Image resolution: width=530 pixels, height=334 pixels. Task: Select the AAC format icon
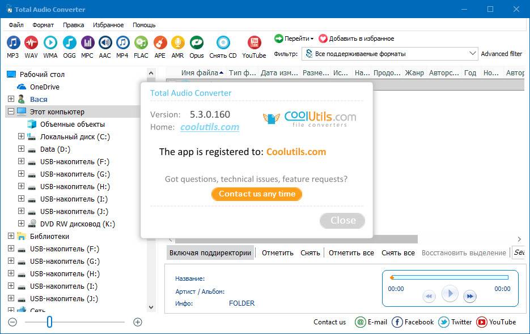point(105,43)
